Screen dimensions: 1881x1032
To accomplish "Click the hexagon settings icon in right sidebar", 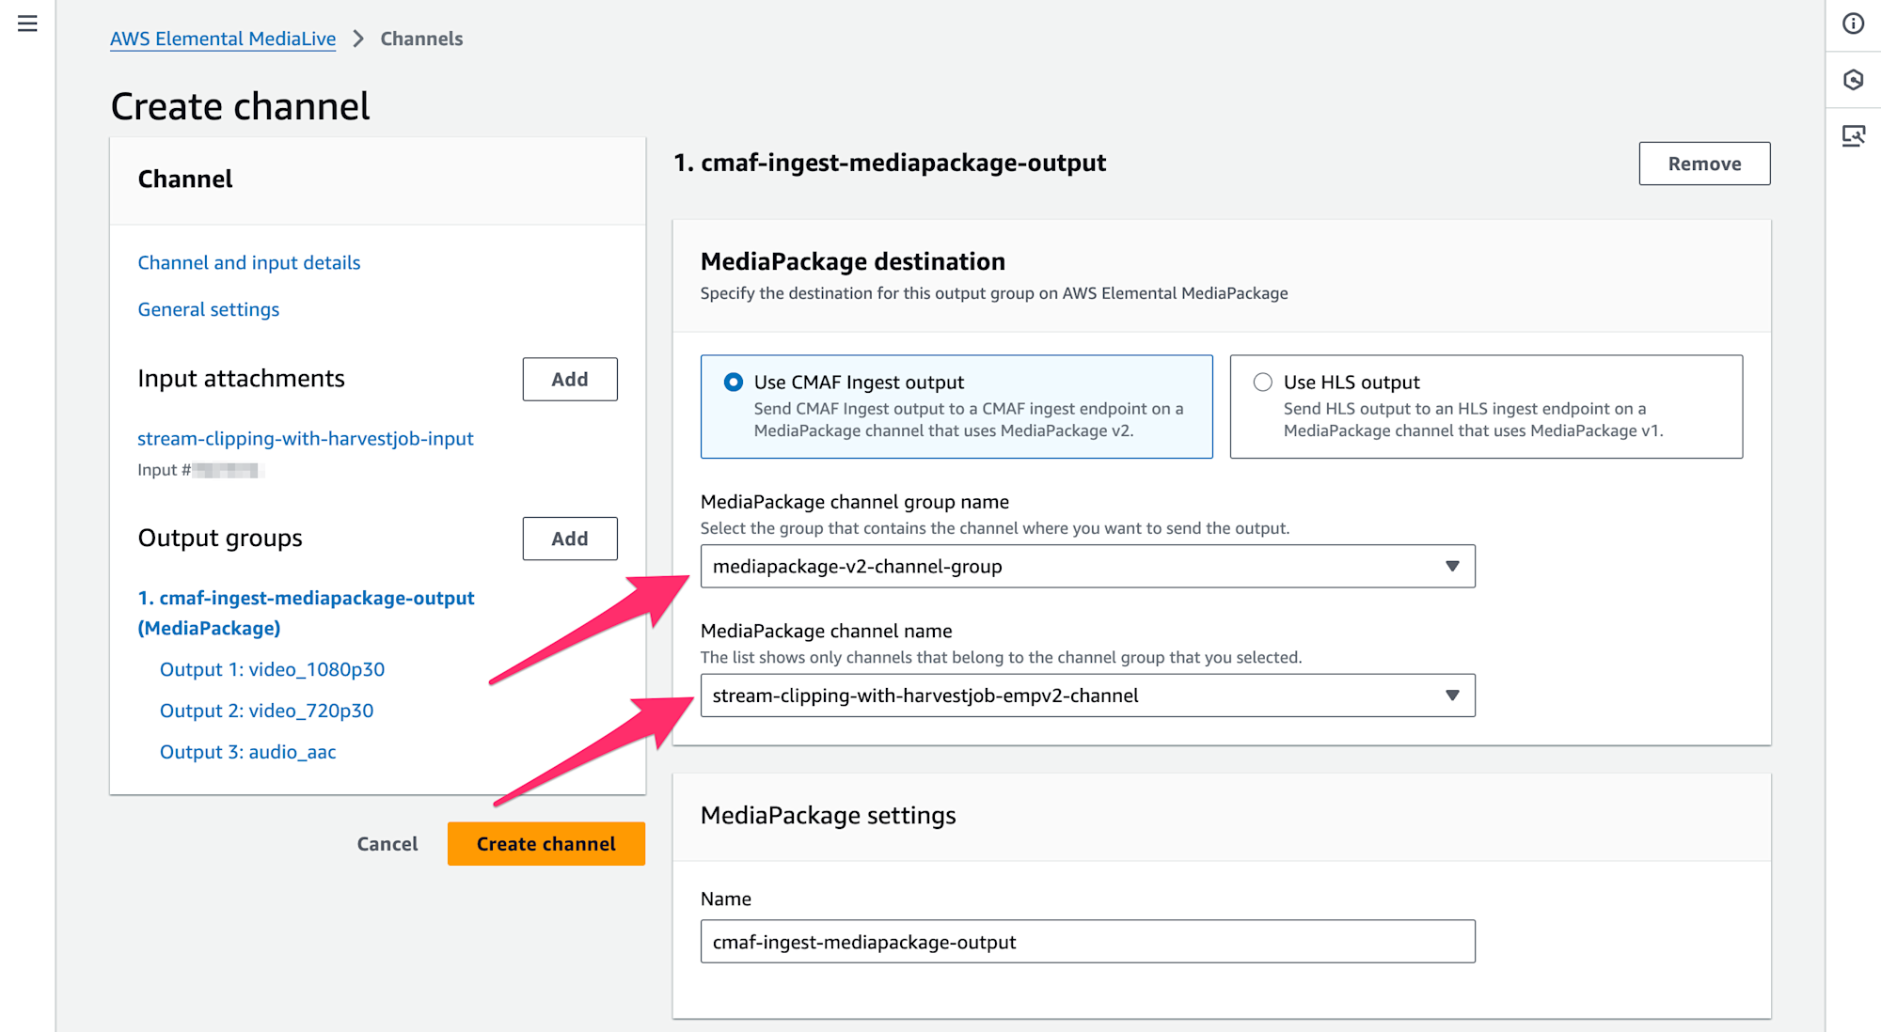I will point(1853,80).
